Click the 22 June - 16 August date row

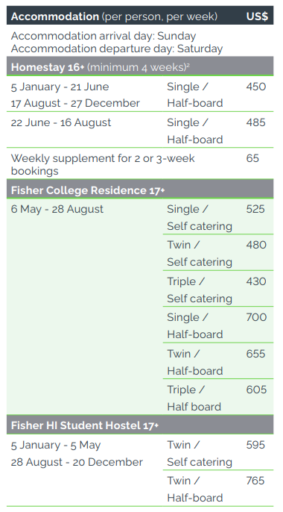(61, 122)
